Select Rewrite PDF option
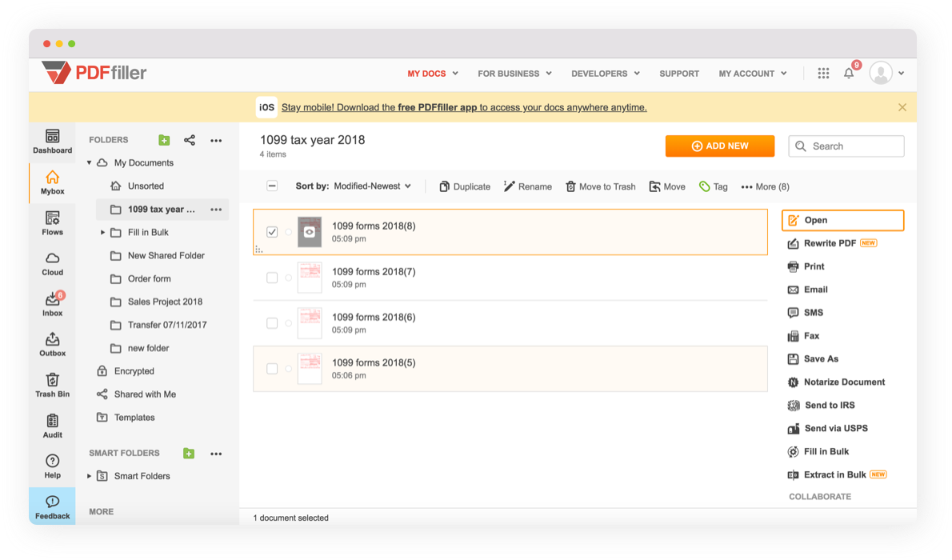The width and height of the screenshot is (952, 560). [832, 243]
